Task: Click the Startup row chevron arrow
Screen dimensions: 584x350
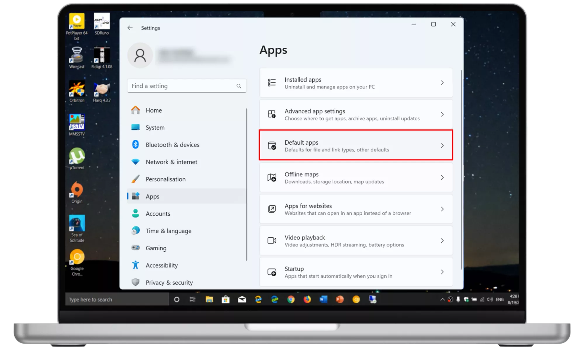Action: pos(442,272)
